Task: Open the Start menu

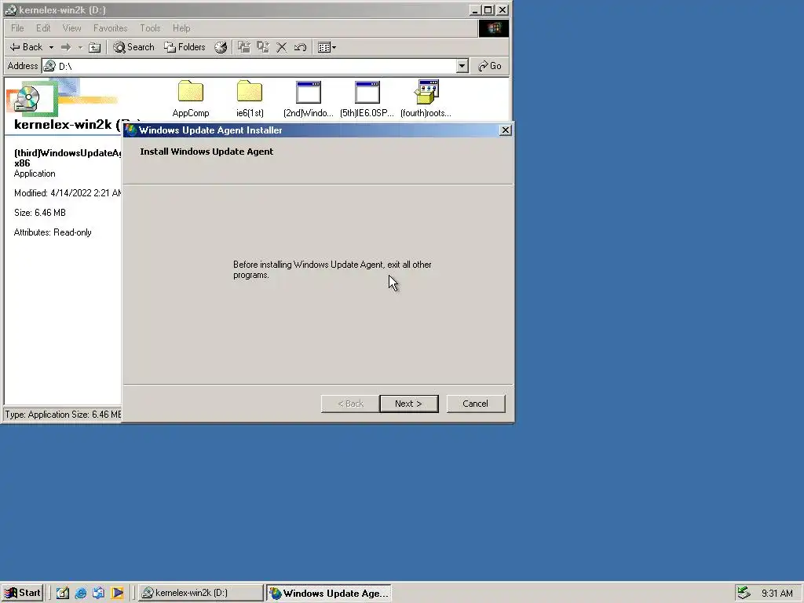Action: (x=23, y=593)
